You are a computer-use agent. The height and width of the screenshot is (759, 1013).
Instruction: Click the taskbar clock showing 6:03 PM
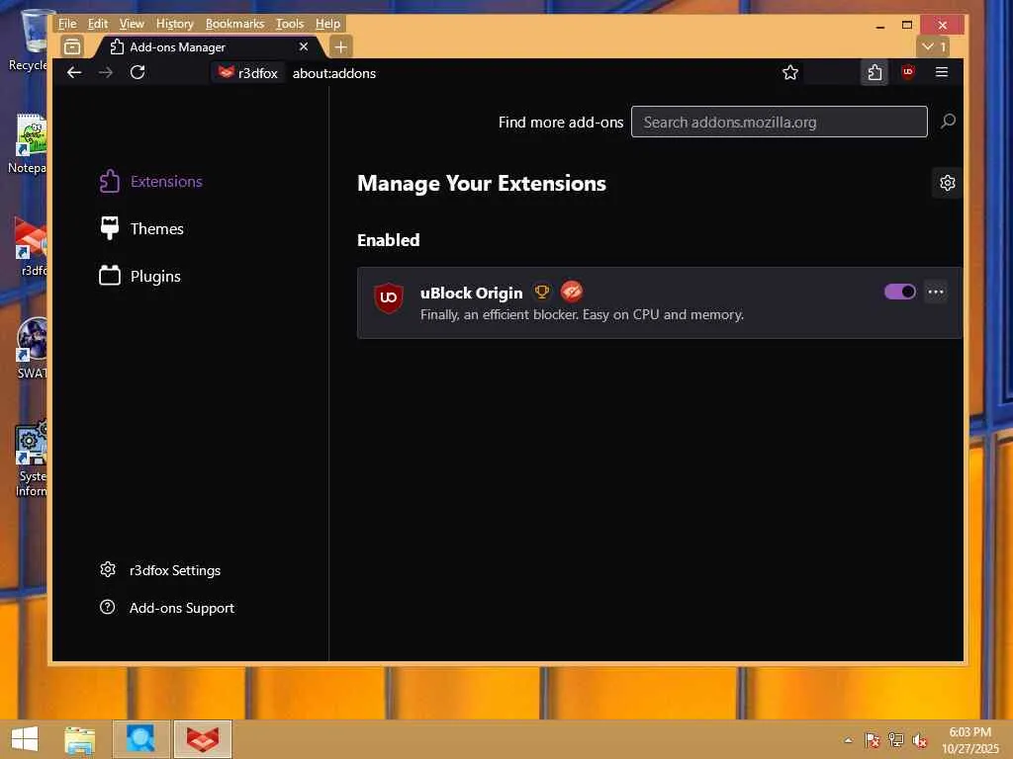click(x=970, y=739)
